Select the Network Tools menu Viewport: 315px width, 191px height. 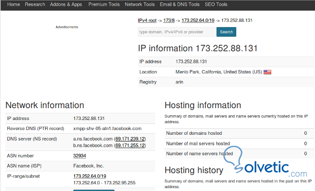point(139,4)
